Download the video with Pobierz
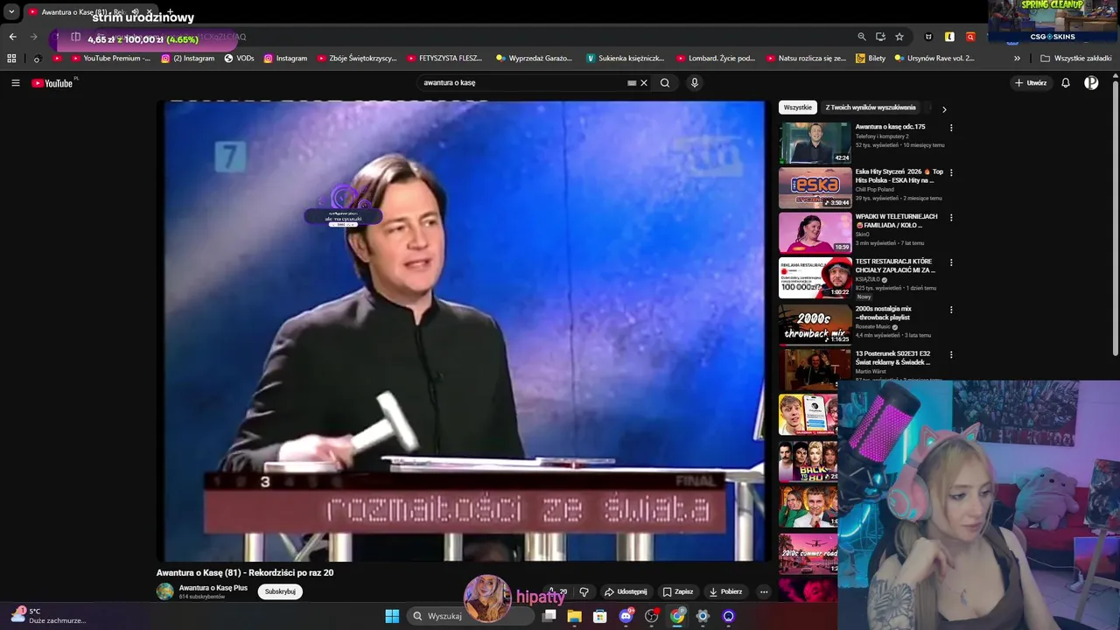 (726, 591)
